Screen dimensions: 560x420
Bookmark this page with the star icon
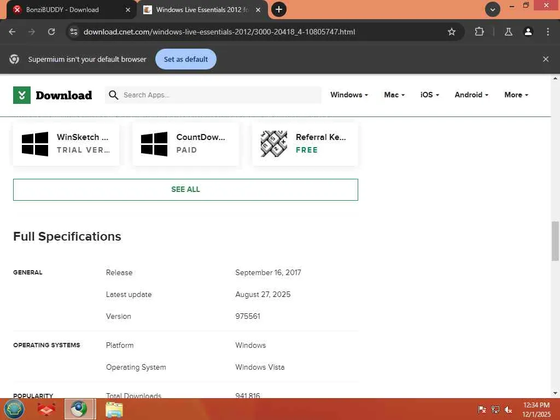point(451,32)
